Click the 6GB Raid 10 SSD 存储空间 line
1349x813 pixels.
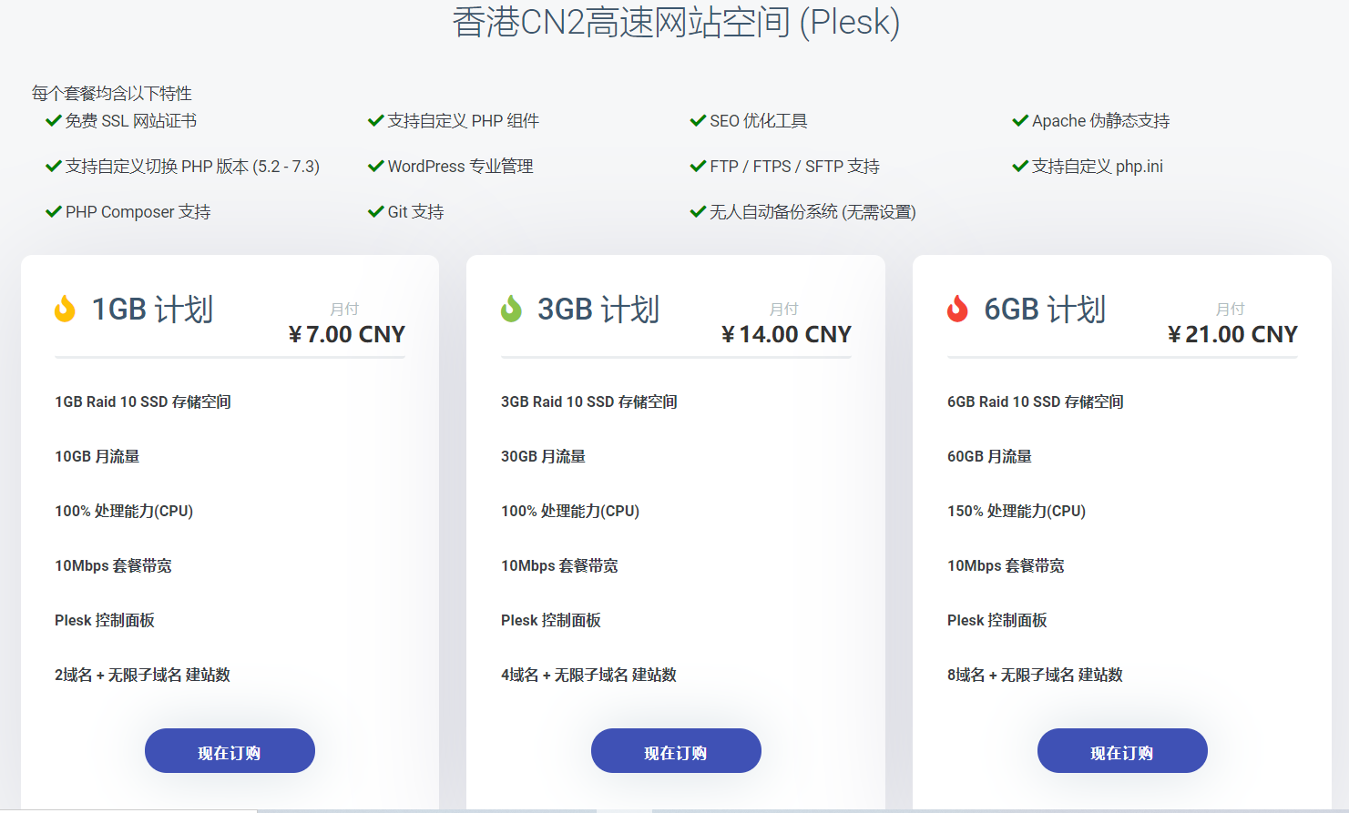pyautogui.click(x=1035, y=401)
